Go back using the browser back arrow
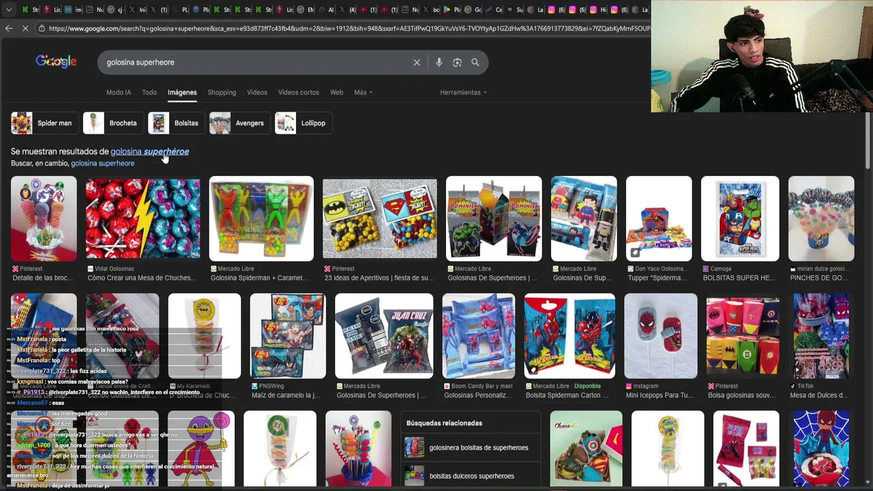 coord(9,28)
